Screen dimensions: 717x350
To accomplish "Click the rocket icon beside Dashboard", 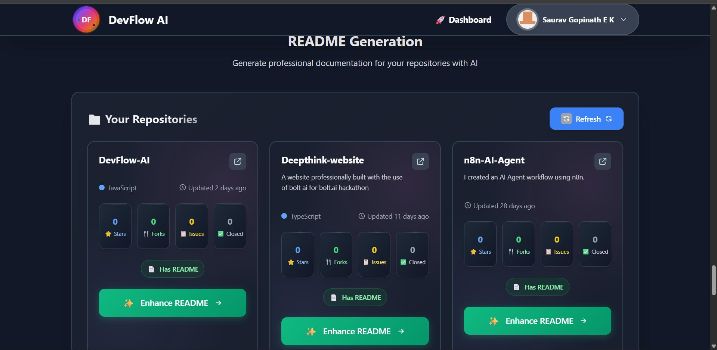I will click(441, 20).
